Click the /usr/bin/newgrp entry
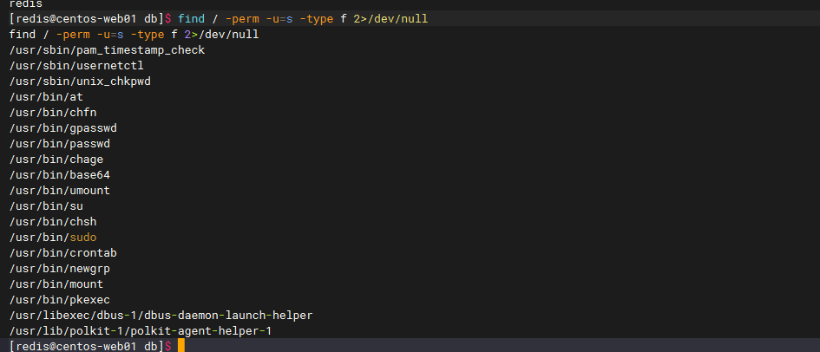Viewport: 820px width, 352px height. (60, 269)
